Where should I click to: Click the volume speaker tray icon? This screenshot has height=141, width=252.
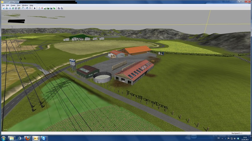click(x=235, y=138)
